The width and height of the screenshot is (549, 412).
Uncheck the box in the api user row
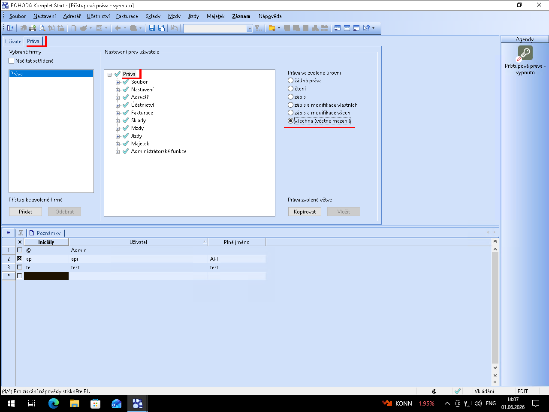(x=19, y=259)
